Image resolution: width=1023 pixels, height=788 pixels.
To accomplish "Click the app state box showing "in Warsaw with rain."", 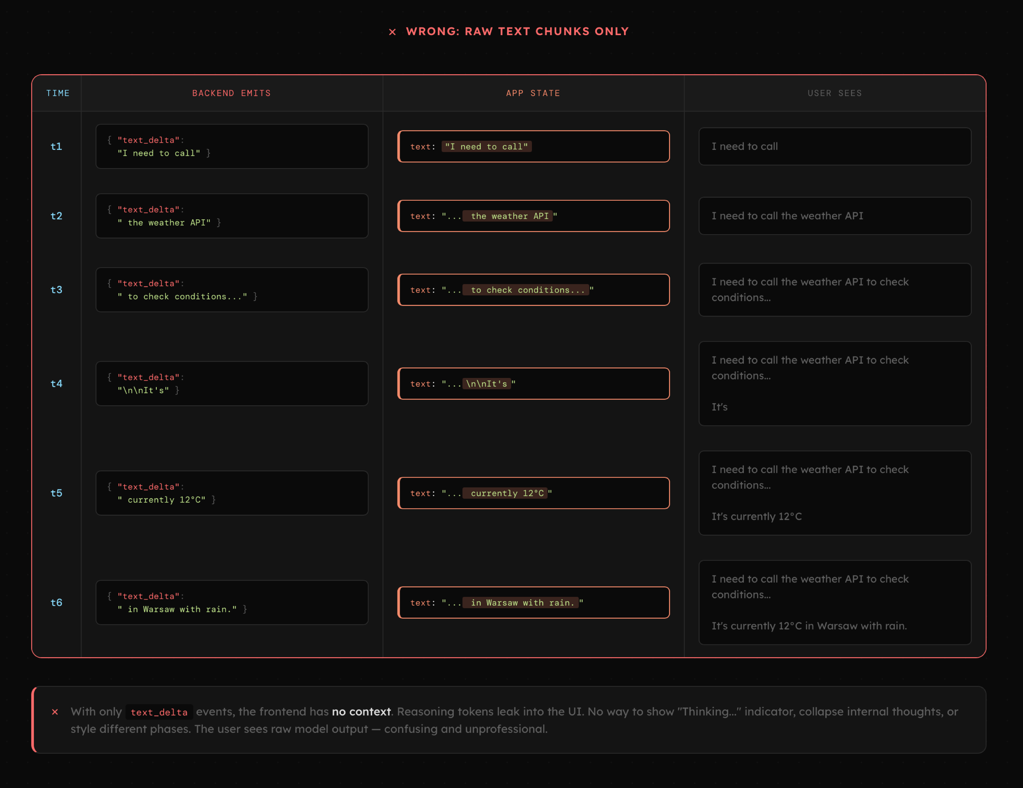I will click(533, 602).
